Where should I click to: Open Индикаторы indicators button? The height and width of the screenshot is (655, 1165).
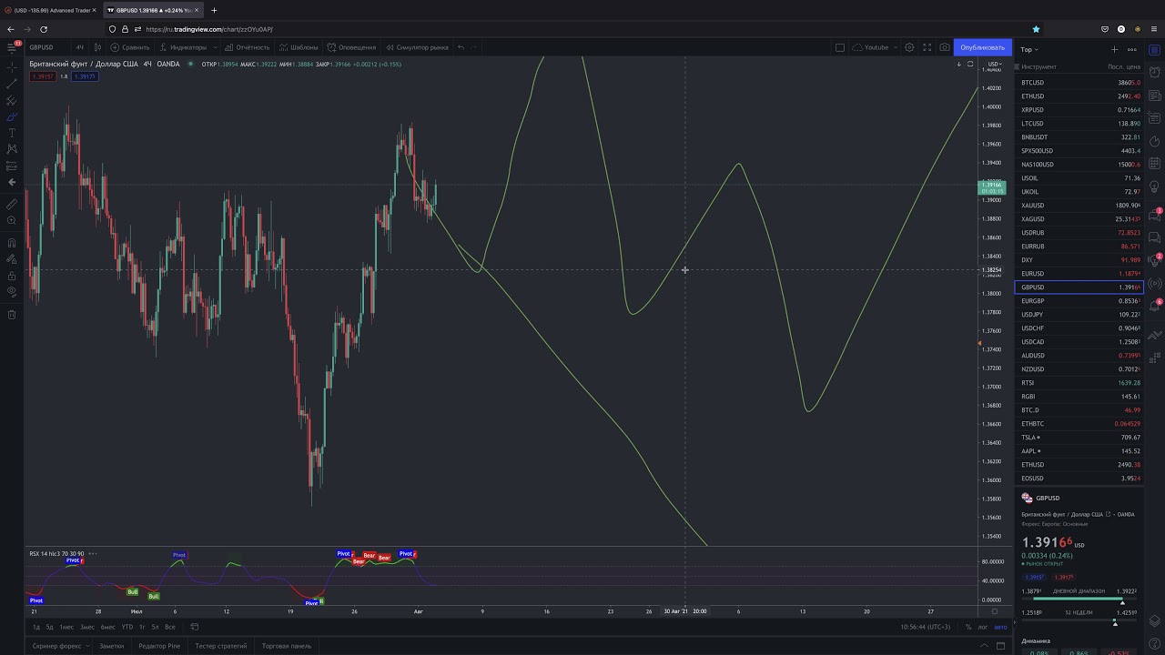[x=183, y=47]
